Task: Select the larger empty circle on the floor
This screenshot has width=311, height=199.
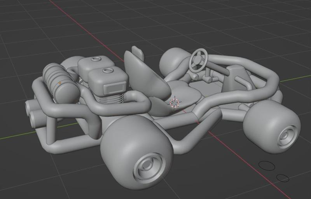Action: coord(267,166)
